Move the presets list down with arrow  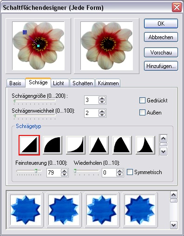(x=174, y=225)
